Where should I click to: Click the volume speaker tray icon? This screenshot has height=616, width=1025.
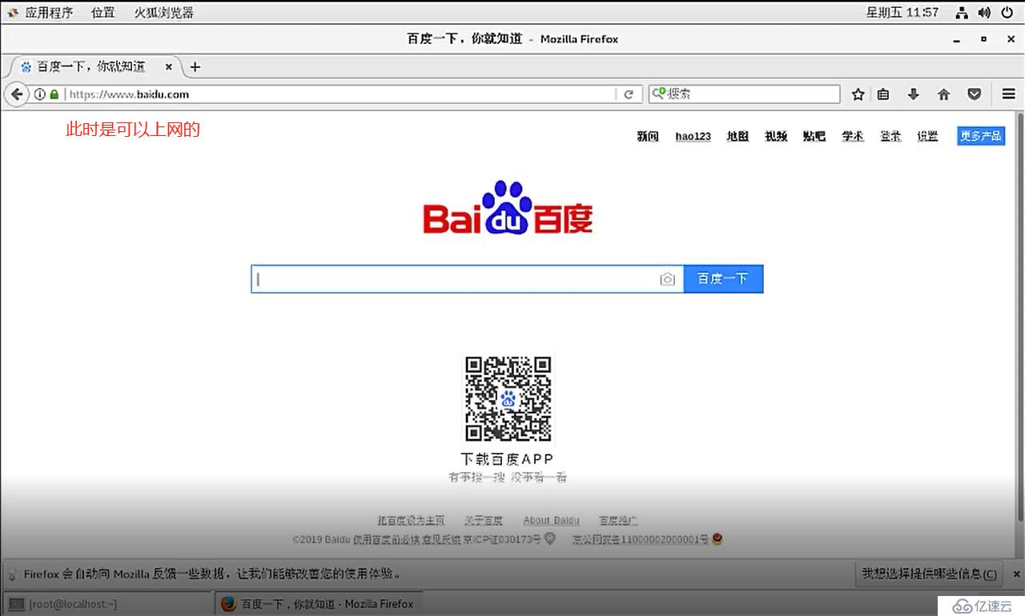tap(984, 12)
